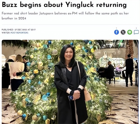
Task: Open the Post Reporters writer link
Action: click(19, 33)
